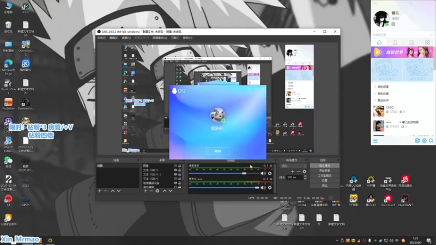Move source up in Sources panel
The width and height of the screenshot is (436, 245).
click(165, 191)
